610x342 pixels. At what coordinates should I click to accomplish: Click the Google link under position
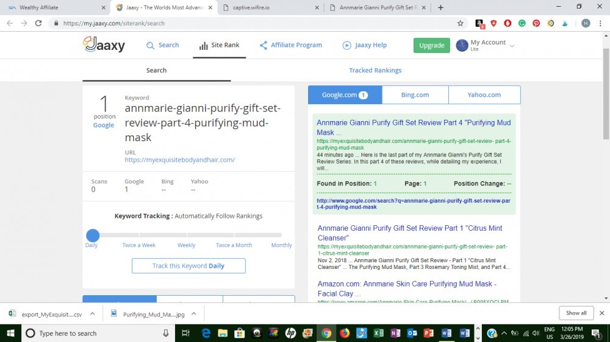pyautogui.click(x=104, y=125)
